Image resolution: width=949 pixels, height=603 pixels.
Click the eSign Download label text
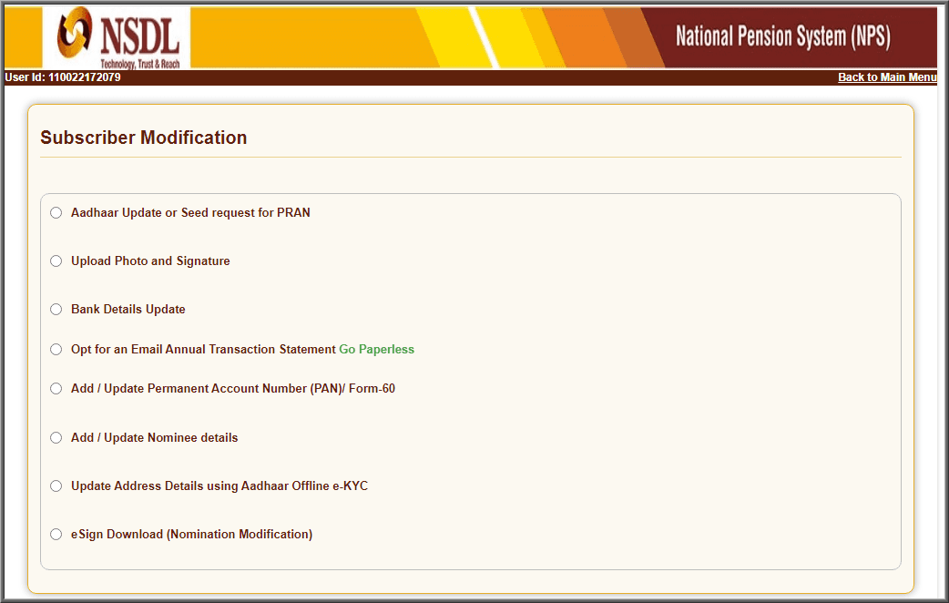[x=192, y=534]
